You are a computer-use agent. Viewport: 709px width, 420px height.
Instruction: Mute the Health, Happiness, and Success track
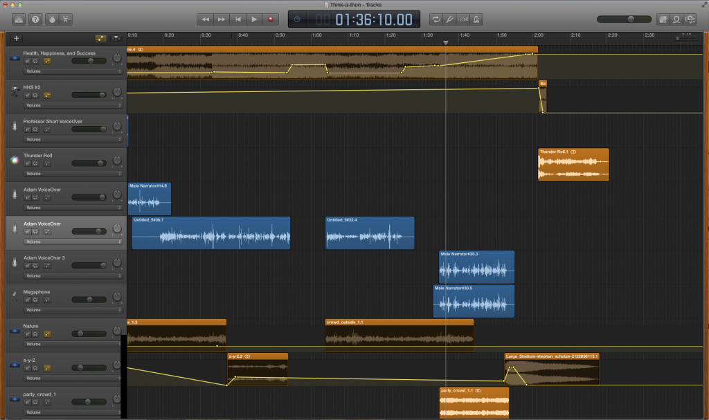pos(27,61)
